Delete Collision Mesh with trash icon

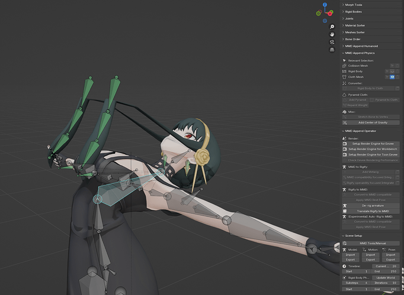click(397, 66)
